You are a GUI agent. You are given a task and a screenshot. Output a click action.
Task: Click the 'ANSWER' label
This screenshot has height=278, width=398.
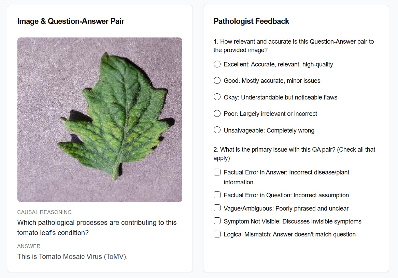click(x=29, y=246)
